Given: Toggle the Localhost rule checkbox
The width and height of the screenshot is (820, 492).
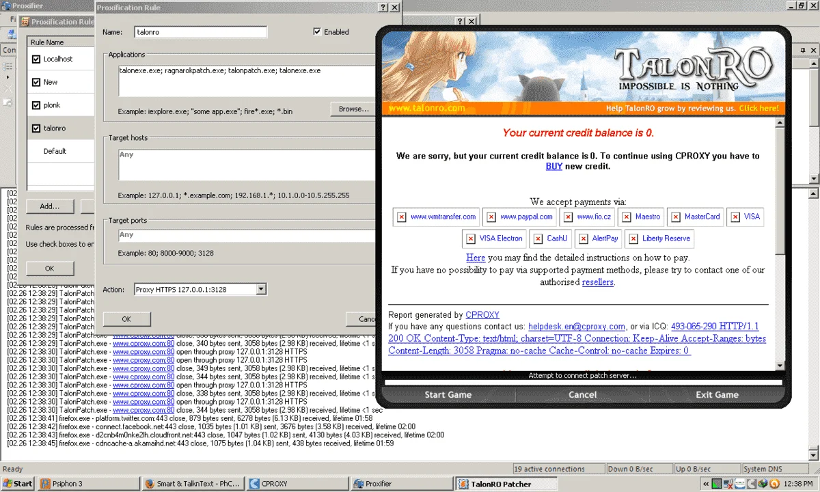Looking at the screenshot, I should [x=36, y=59].
